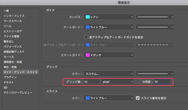The width and height of the screenshot is (188, 110).
Task: Go to the ワークスペース preferences
Action: 13,21
